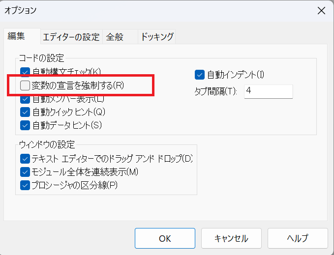The width and height of the screenshot is (334, 255).
Task: Toggle プロシージャの区分線 checkbox
Action: 26,185
